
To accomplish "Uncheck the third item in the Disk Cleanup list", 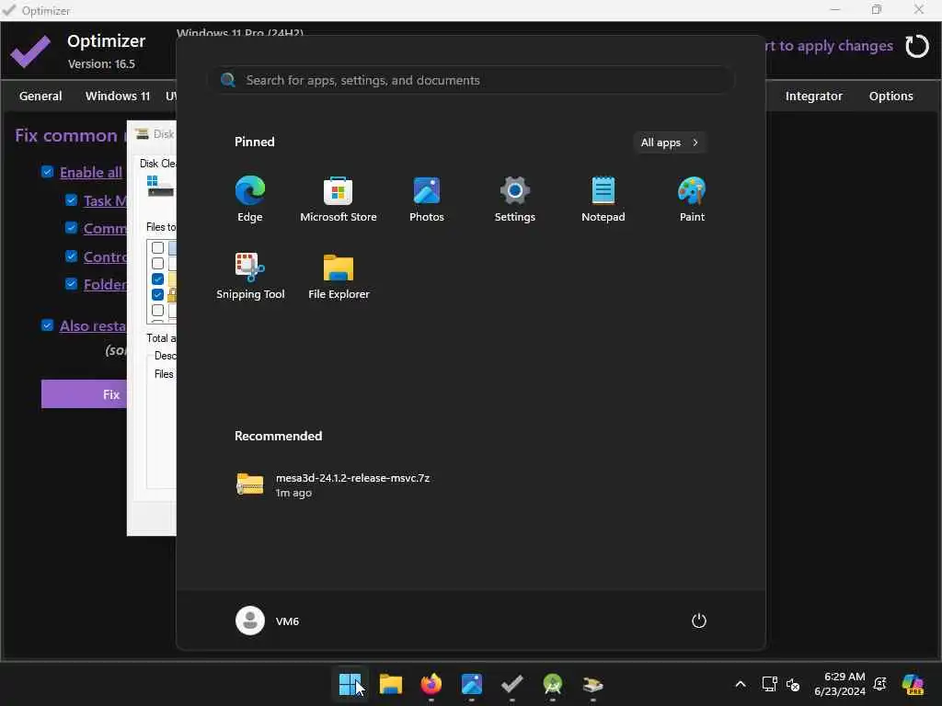I will click(x=157, y=279).
